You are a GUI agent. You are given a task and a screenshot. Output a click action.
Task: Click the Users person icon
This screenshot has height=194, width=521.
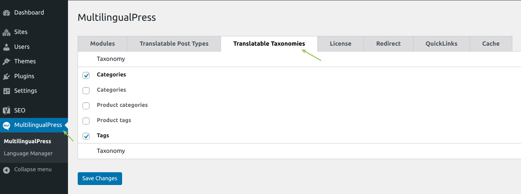(x=6, y=47)
